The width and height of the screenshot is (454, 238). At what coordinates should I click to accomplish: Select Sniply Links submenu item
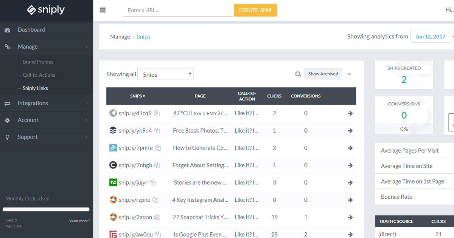click(x=35, y=88)
